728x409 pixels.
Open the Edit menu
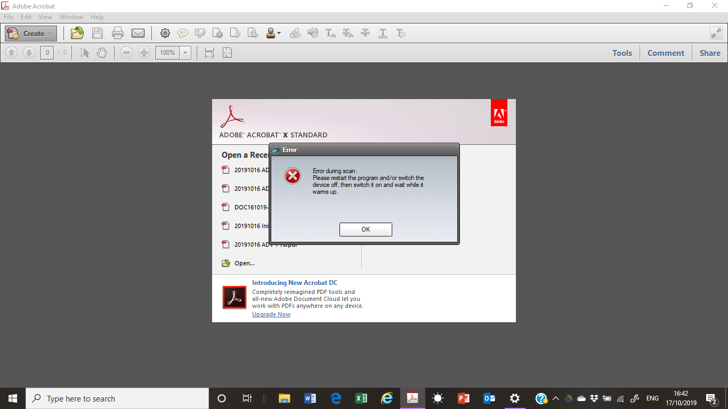pyautogui.click(x=26, y=17)
